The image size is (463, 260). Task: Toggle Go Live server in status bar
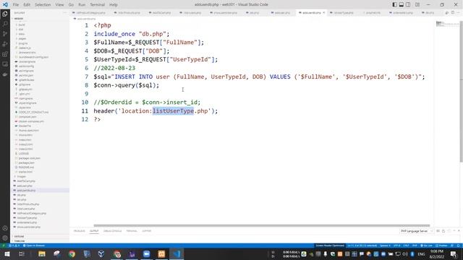[x=426, y=246]
